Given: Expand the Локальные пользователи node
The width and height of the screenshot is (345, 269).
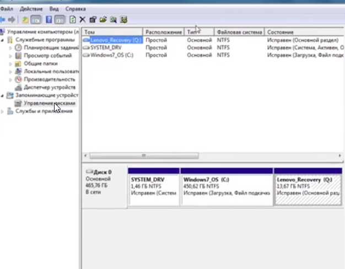Looking at the screenshot, I should point(10,72).
